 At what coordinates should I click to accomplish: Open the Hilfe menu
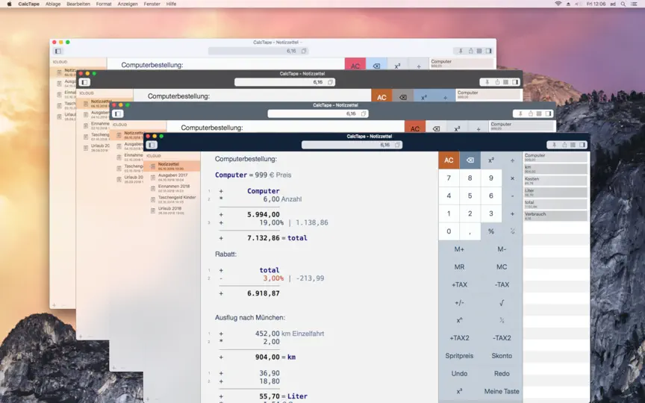[171, 4]
